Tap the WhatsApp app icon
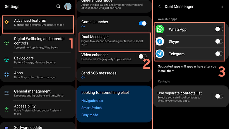The image size is (229, 129). (160, 29)
